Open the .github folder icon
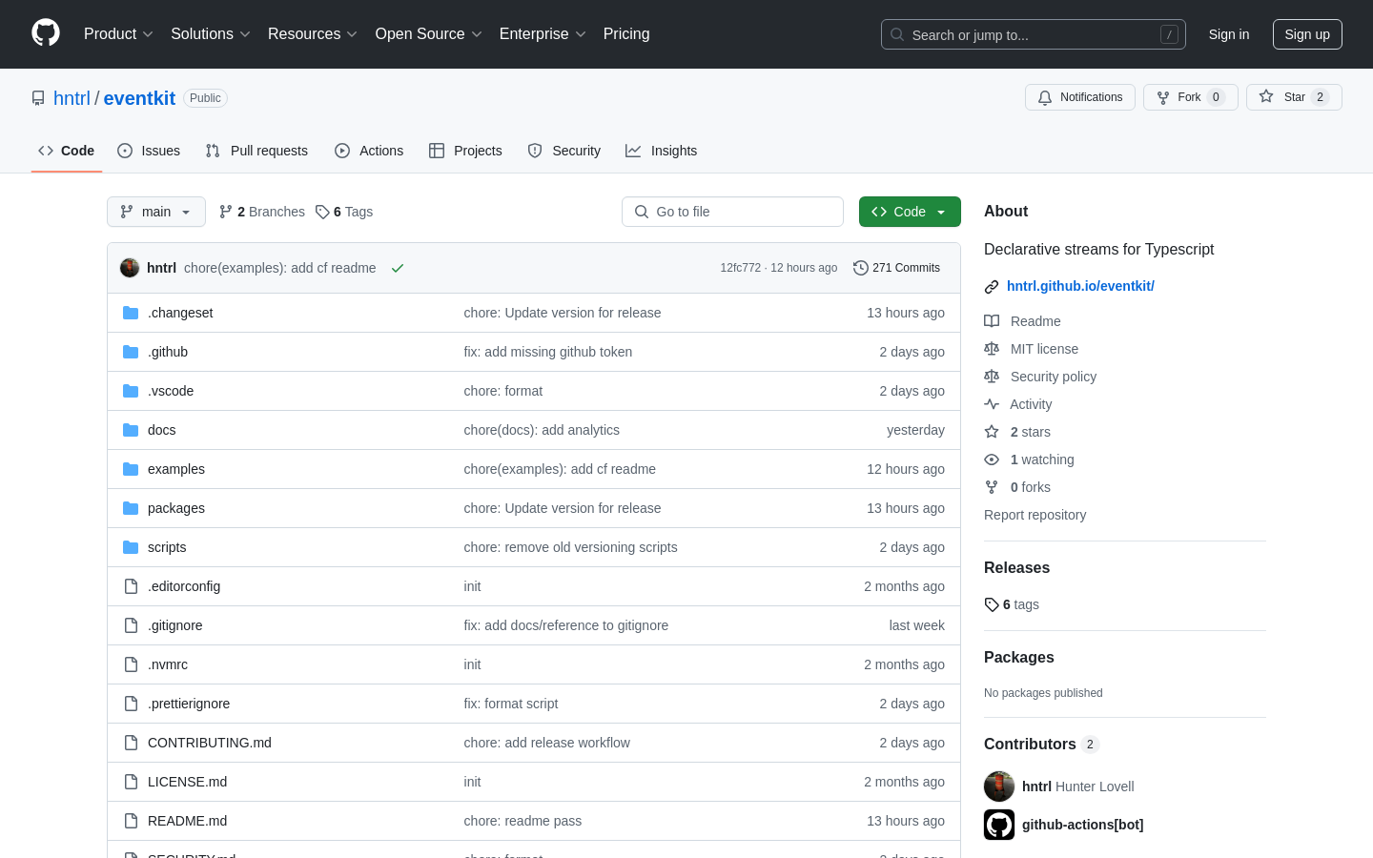The image size is (1373, 858). coord(131,352)
